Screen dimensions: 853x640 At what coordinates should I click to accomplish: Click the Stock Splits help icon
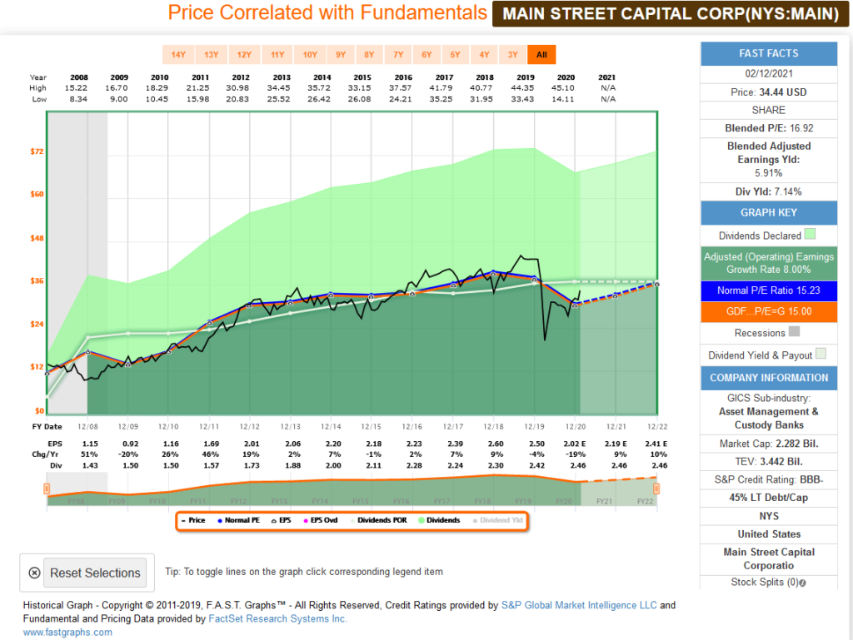(x=802, y=583)
